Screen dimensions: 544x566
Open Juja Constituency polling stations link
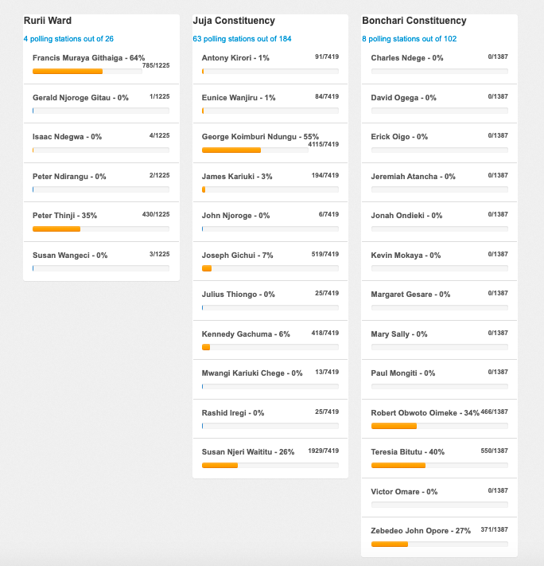pyautogui.click(x=242, y=39)
